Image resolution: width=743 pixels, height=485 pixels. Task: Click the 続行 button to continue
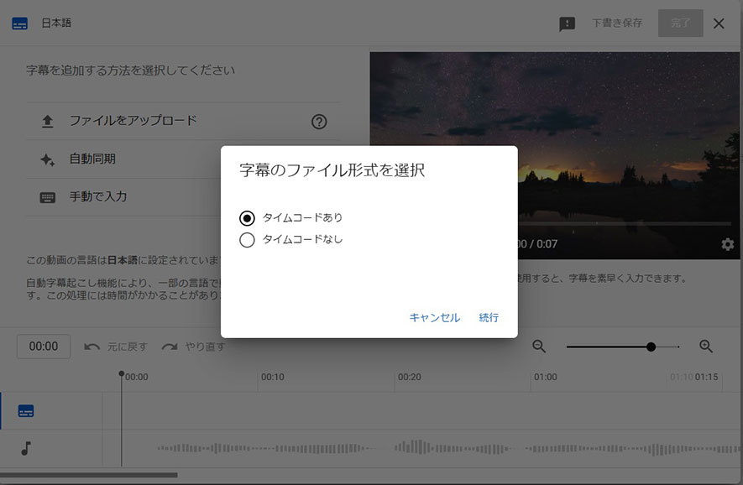point(489,317)
